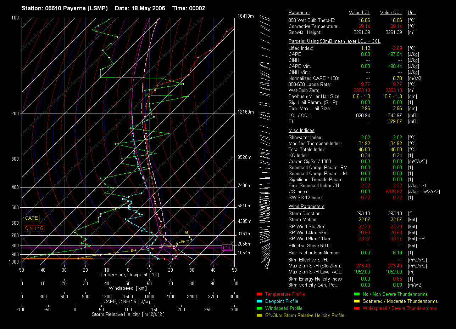Click the green No / Non Severe Thunderstorms square

(x=356, y=294)
